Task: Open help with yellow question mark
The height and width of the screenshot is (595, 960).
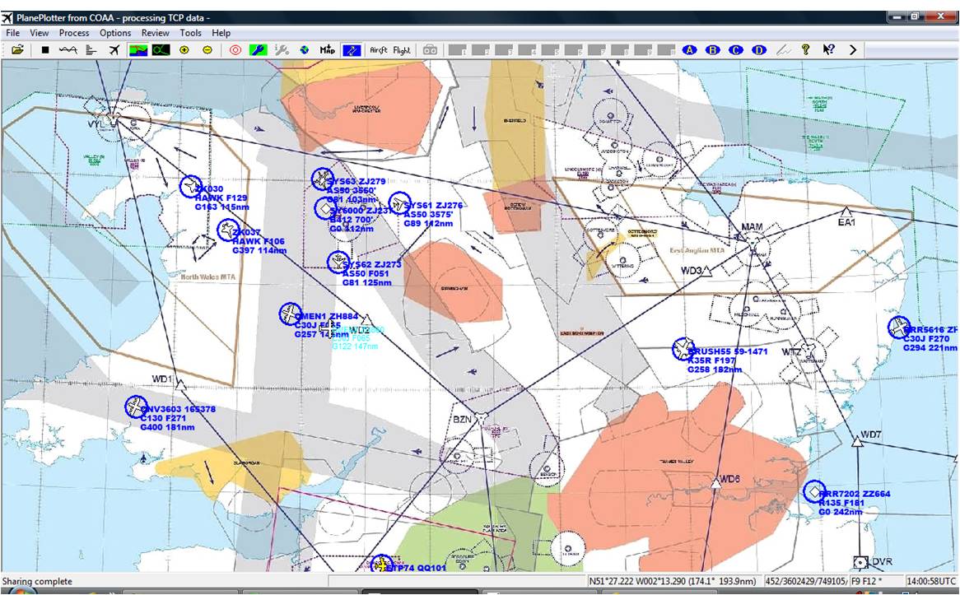Action: 806,50
